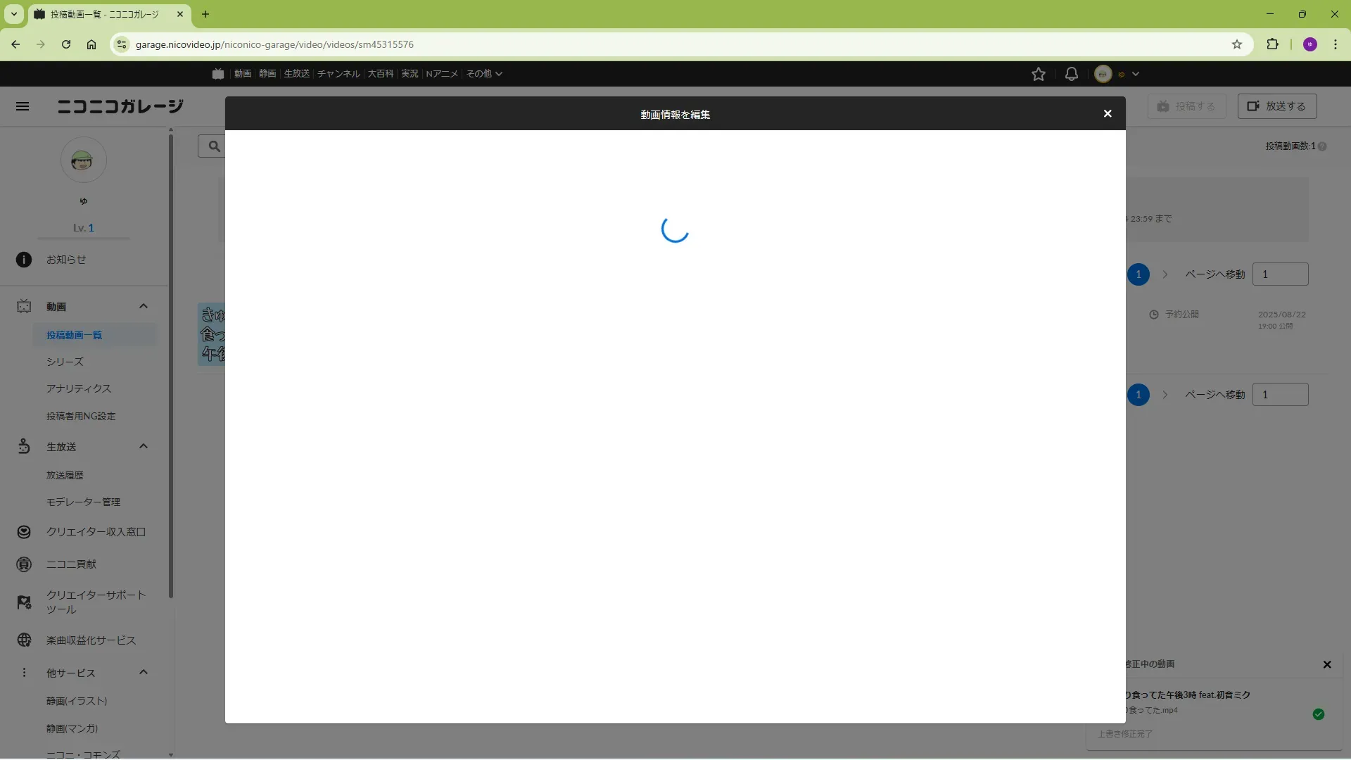Image resolution: width=1351 pixels, height=760 pixels.
Task: Open the hamburger menu beside ニコニコガレージ
Action: (x=23, y=106)
